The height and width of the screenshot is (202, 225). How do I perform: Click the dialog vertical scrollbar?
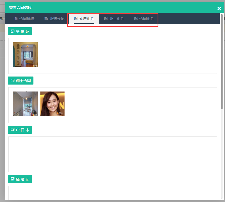(222, 62)
